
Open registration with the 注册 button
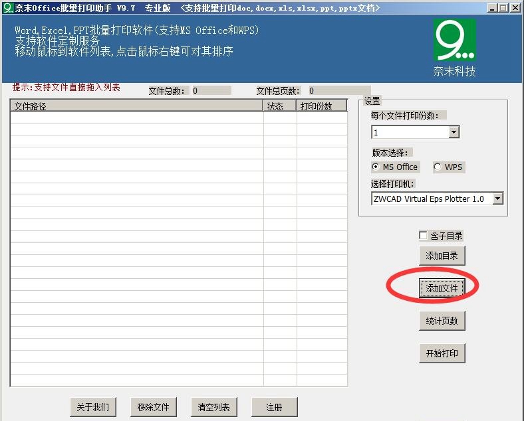tap(275, 407)
